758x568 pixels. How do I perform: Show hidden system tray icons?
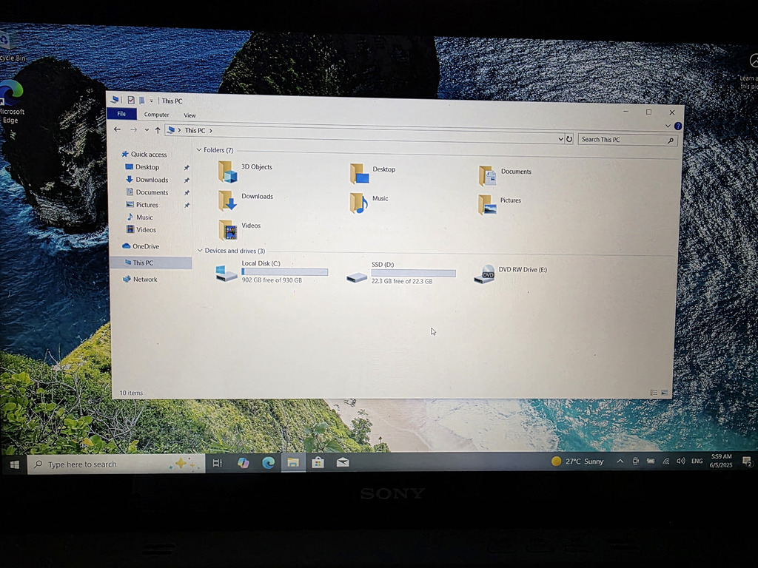[620, 461]
